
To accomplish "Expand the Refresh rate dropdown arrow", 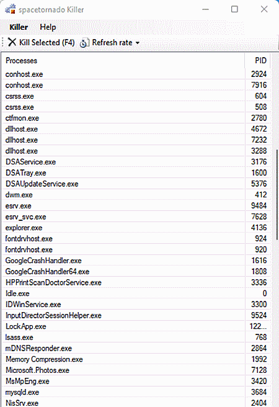I will pyautogui.click(x=138, y=43).
